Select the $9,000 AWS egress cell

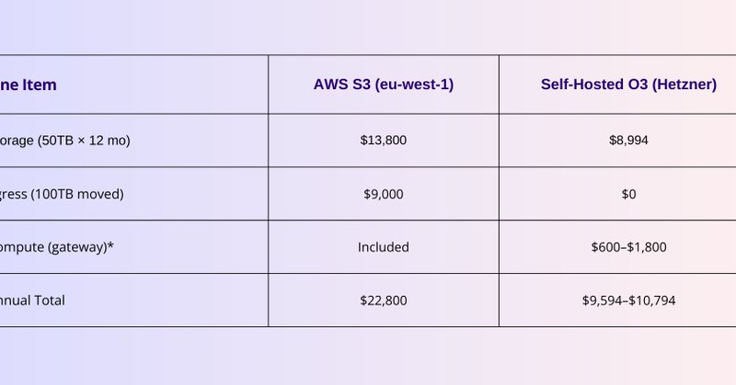[x=384, y=194]
